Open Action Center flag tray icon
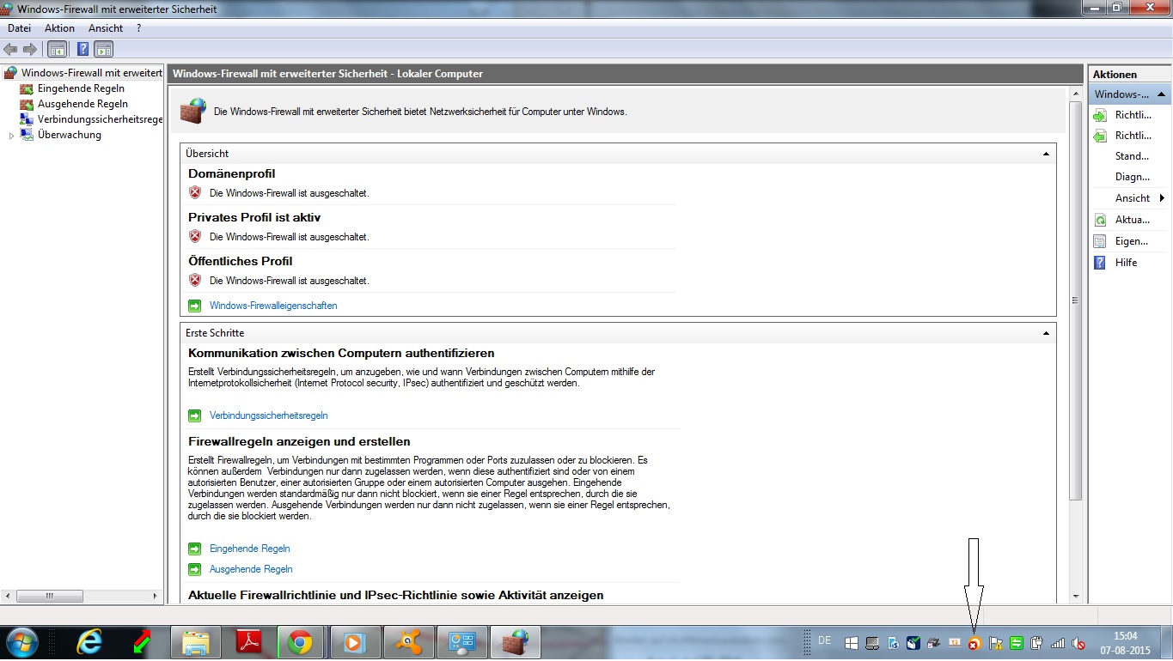The image size is (1173, 661). (x=996, y=643)
